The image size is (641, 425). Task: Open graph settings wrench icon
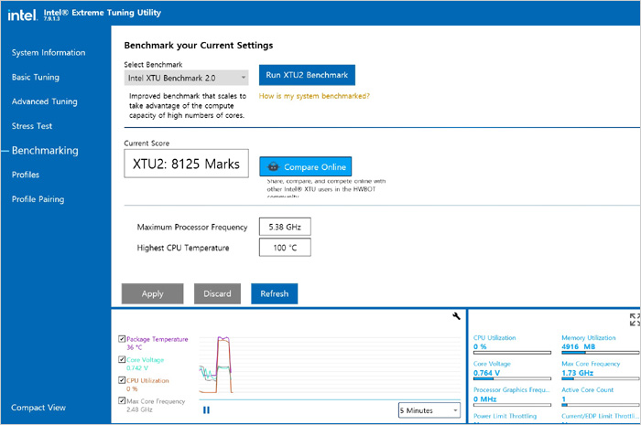[x=456, y=315]
